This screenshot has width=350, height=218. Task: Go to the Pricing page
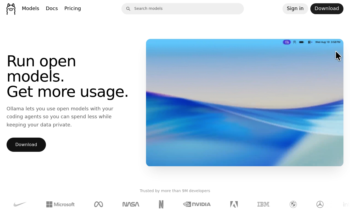tap(72, 8)
